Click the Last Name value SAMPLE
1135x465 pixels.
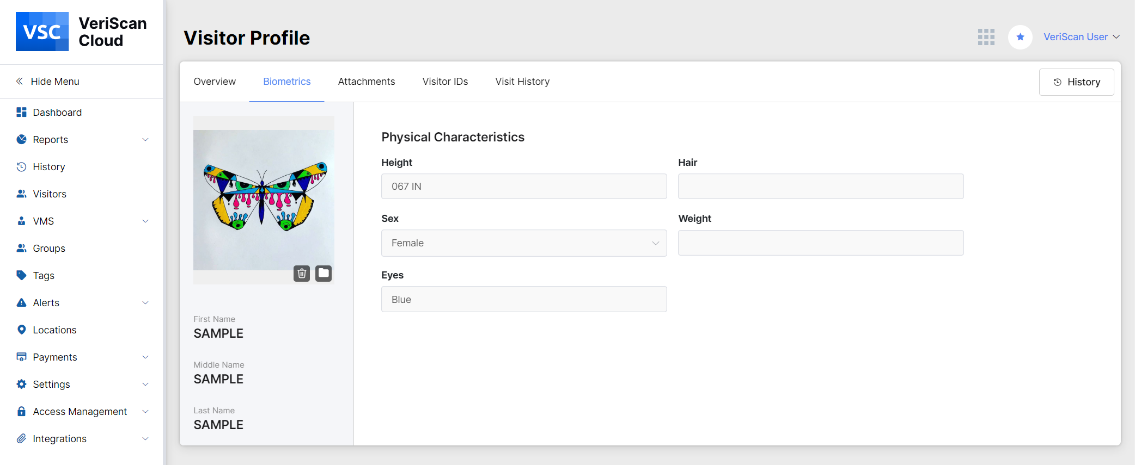[218, 425]
